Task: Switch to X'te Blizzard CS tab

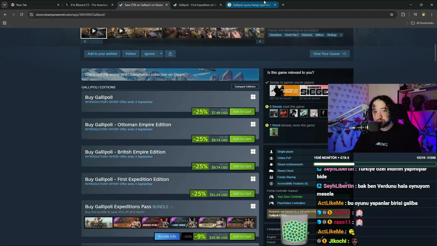Action: (89, 5)
